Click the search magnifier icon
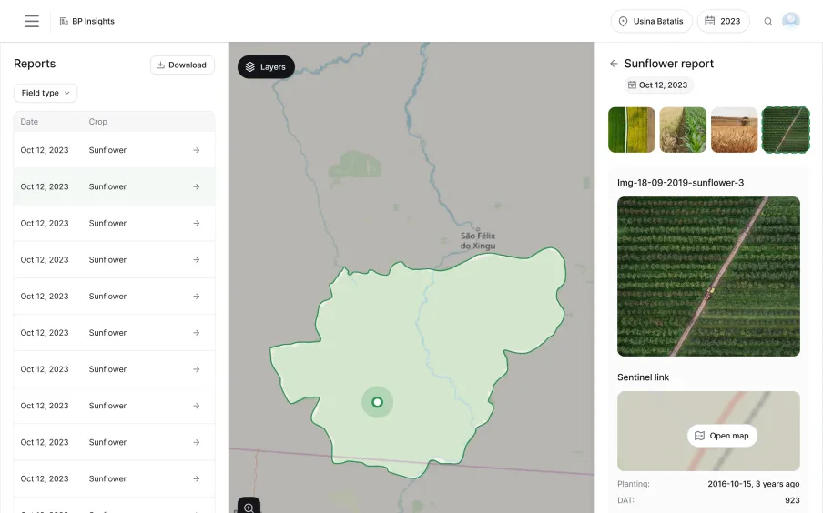 [767, 22]
